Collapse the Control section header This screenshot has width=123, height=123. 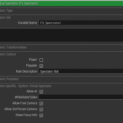coord(61,54)
